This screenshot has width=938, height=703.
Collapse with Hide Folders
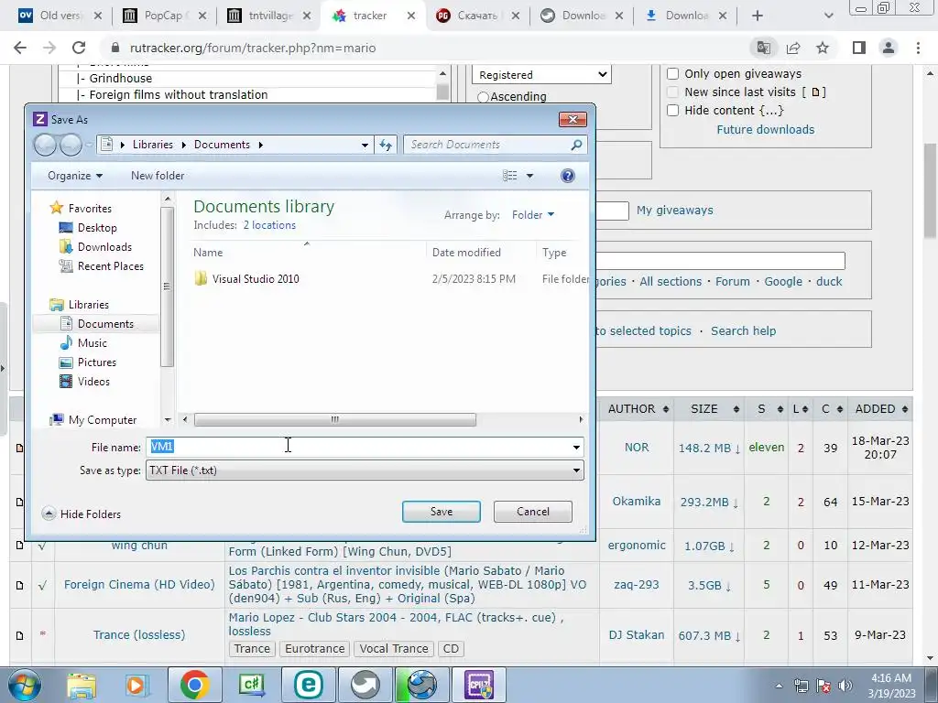point(82,514)
